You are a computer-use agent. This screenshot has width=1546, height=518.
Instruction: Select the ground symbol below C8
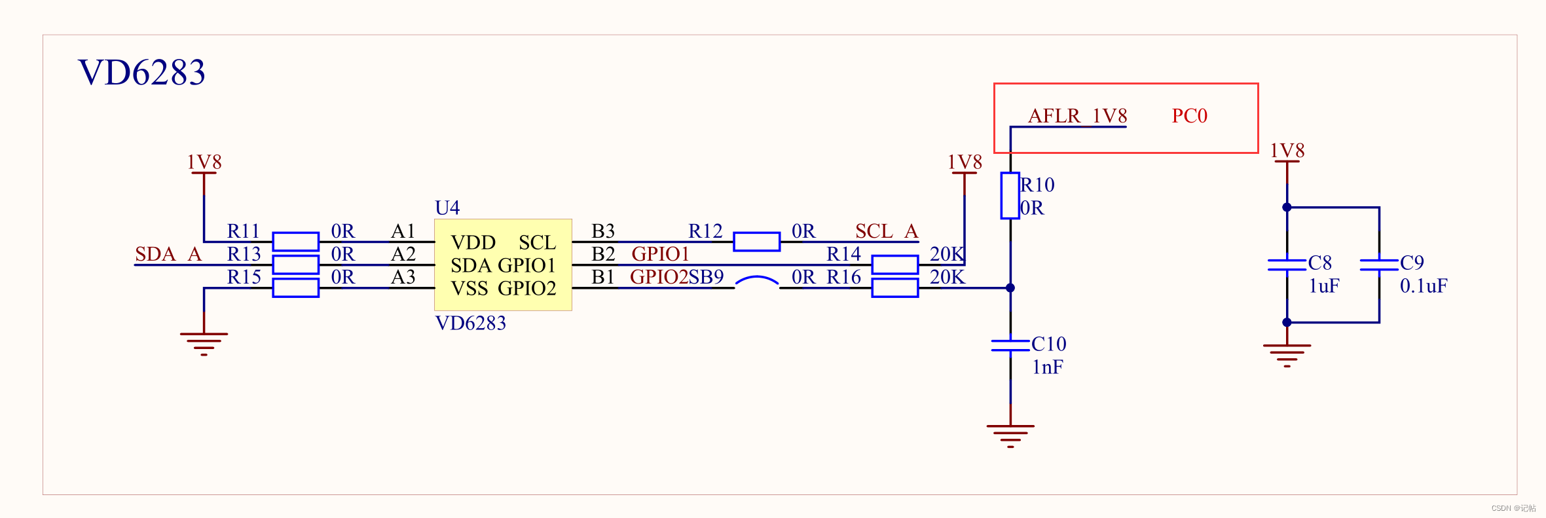(x=1287, y=356)
